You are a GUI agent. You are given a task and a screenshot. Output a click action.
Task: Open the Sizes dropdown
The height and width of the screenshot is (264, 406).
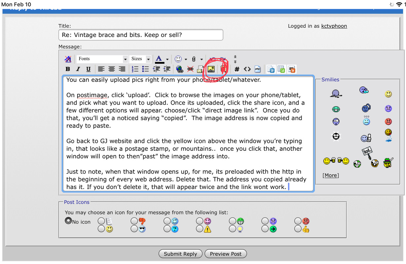[140, 59]
